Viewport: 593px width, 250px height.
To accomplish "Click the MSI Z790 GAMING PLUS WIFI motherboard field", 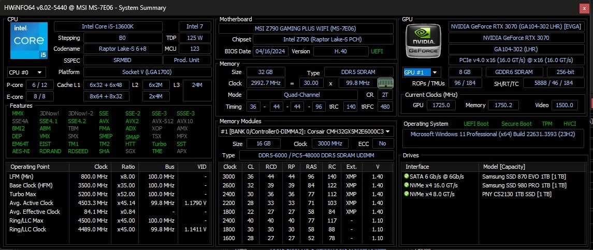I will 306,28.
